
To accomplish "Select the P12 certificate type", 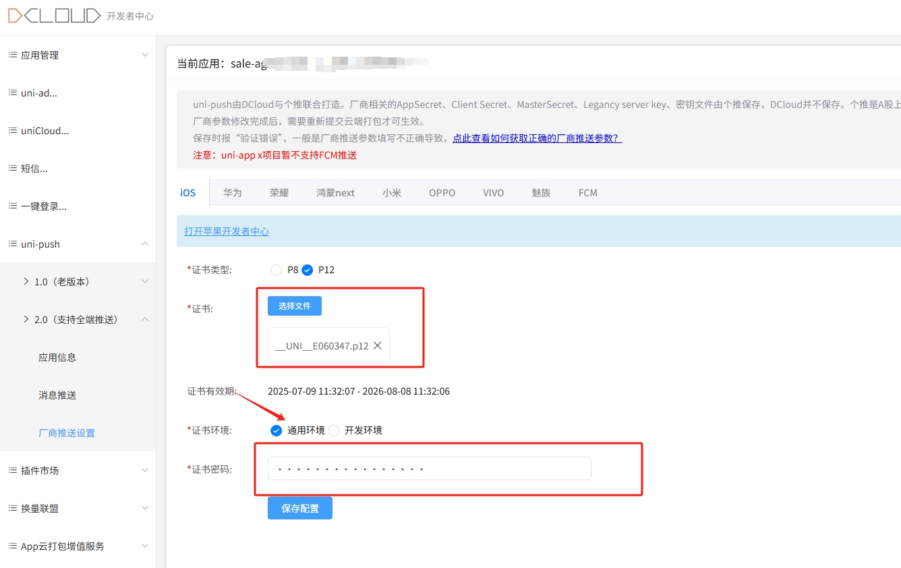I will pos(308,270).
